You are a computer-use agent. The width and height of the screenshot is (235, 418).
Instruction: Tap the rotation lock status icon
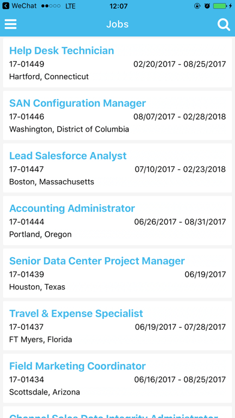(x=197, y=6)
